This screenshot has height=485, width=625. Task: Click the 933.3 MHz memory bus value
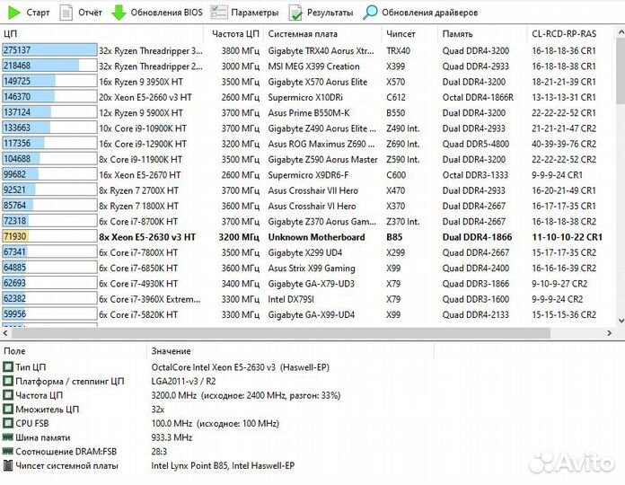coord(172,437)
